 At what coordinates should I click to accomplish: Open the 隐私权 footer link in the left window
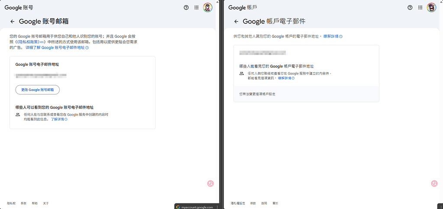click(11, 203)
